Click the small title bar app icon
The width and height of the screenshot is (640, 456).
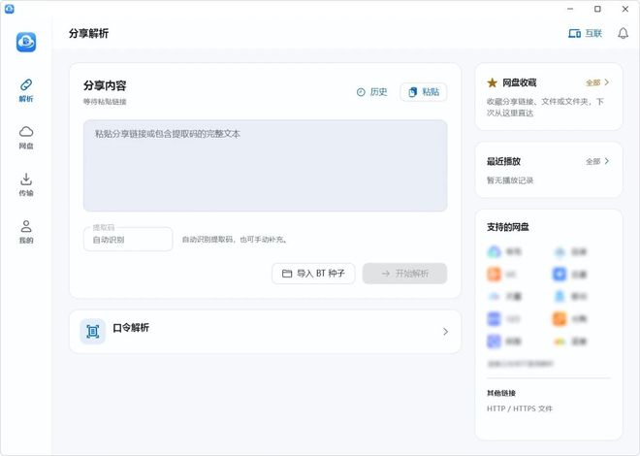[x=10, y=9]
